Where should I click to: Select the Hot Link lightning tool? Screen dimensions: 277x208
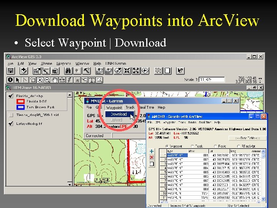[x=69, y=80]
